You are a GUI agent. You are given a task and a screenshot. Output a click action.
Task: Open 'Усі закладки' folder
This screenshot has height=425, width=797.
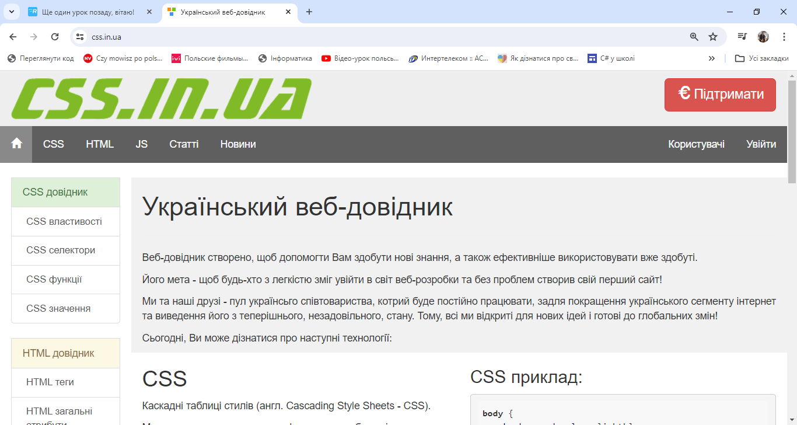[x=761, y=58]
